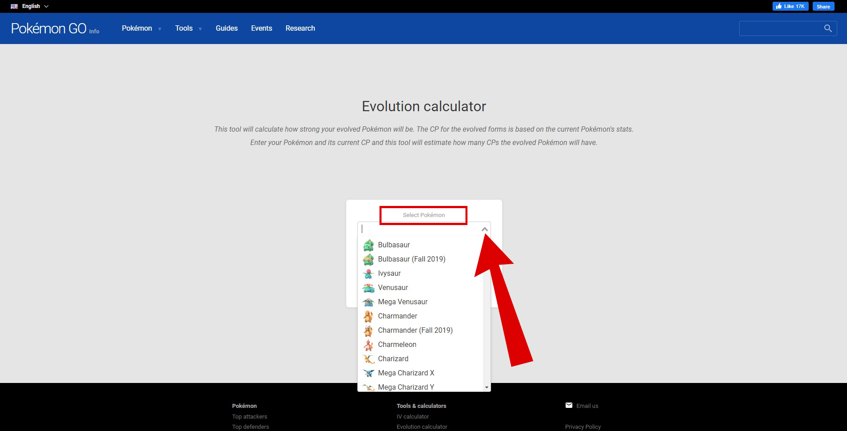Open the Events page
This screenshot has width=847, height=431.
coord(262,28)
